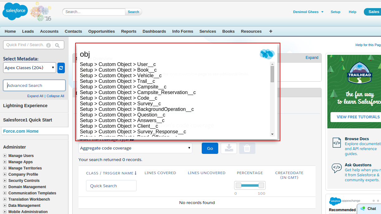381x214 pixels.
Task: Open the Opportunities tab
Action: point(102,31)
